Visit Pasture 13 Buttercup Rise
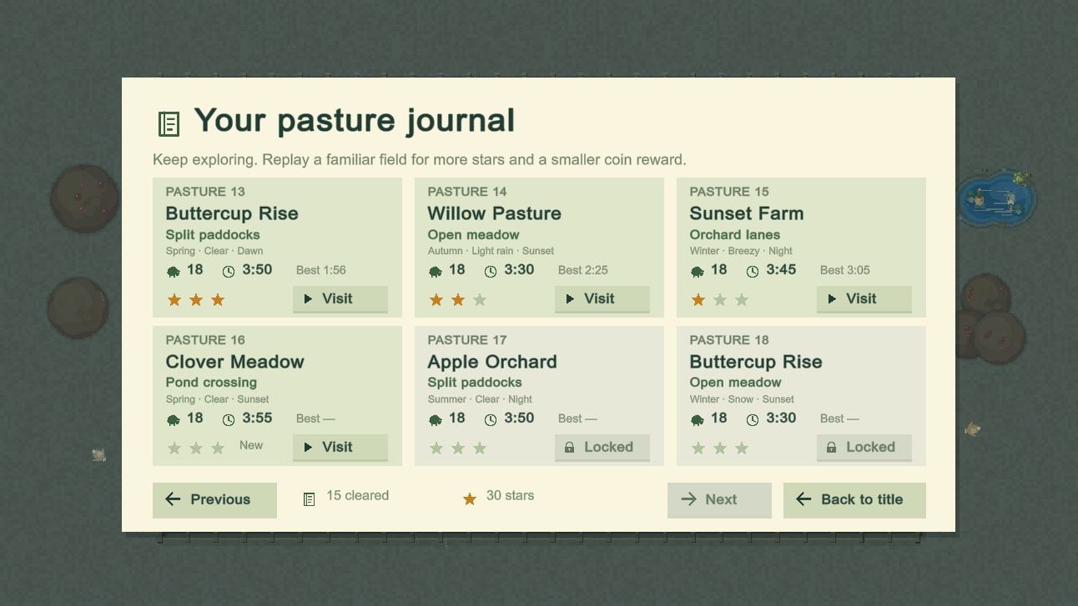Screen dimensions: 1078x606 pos(340,299)
